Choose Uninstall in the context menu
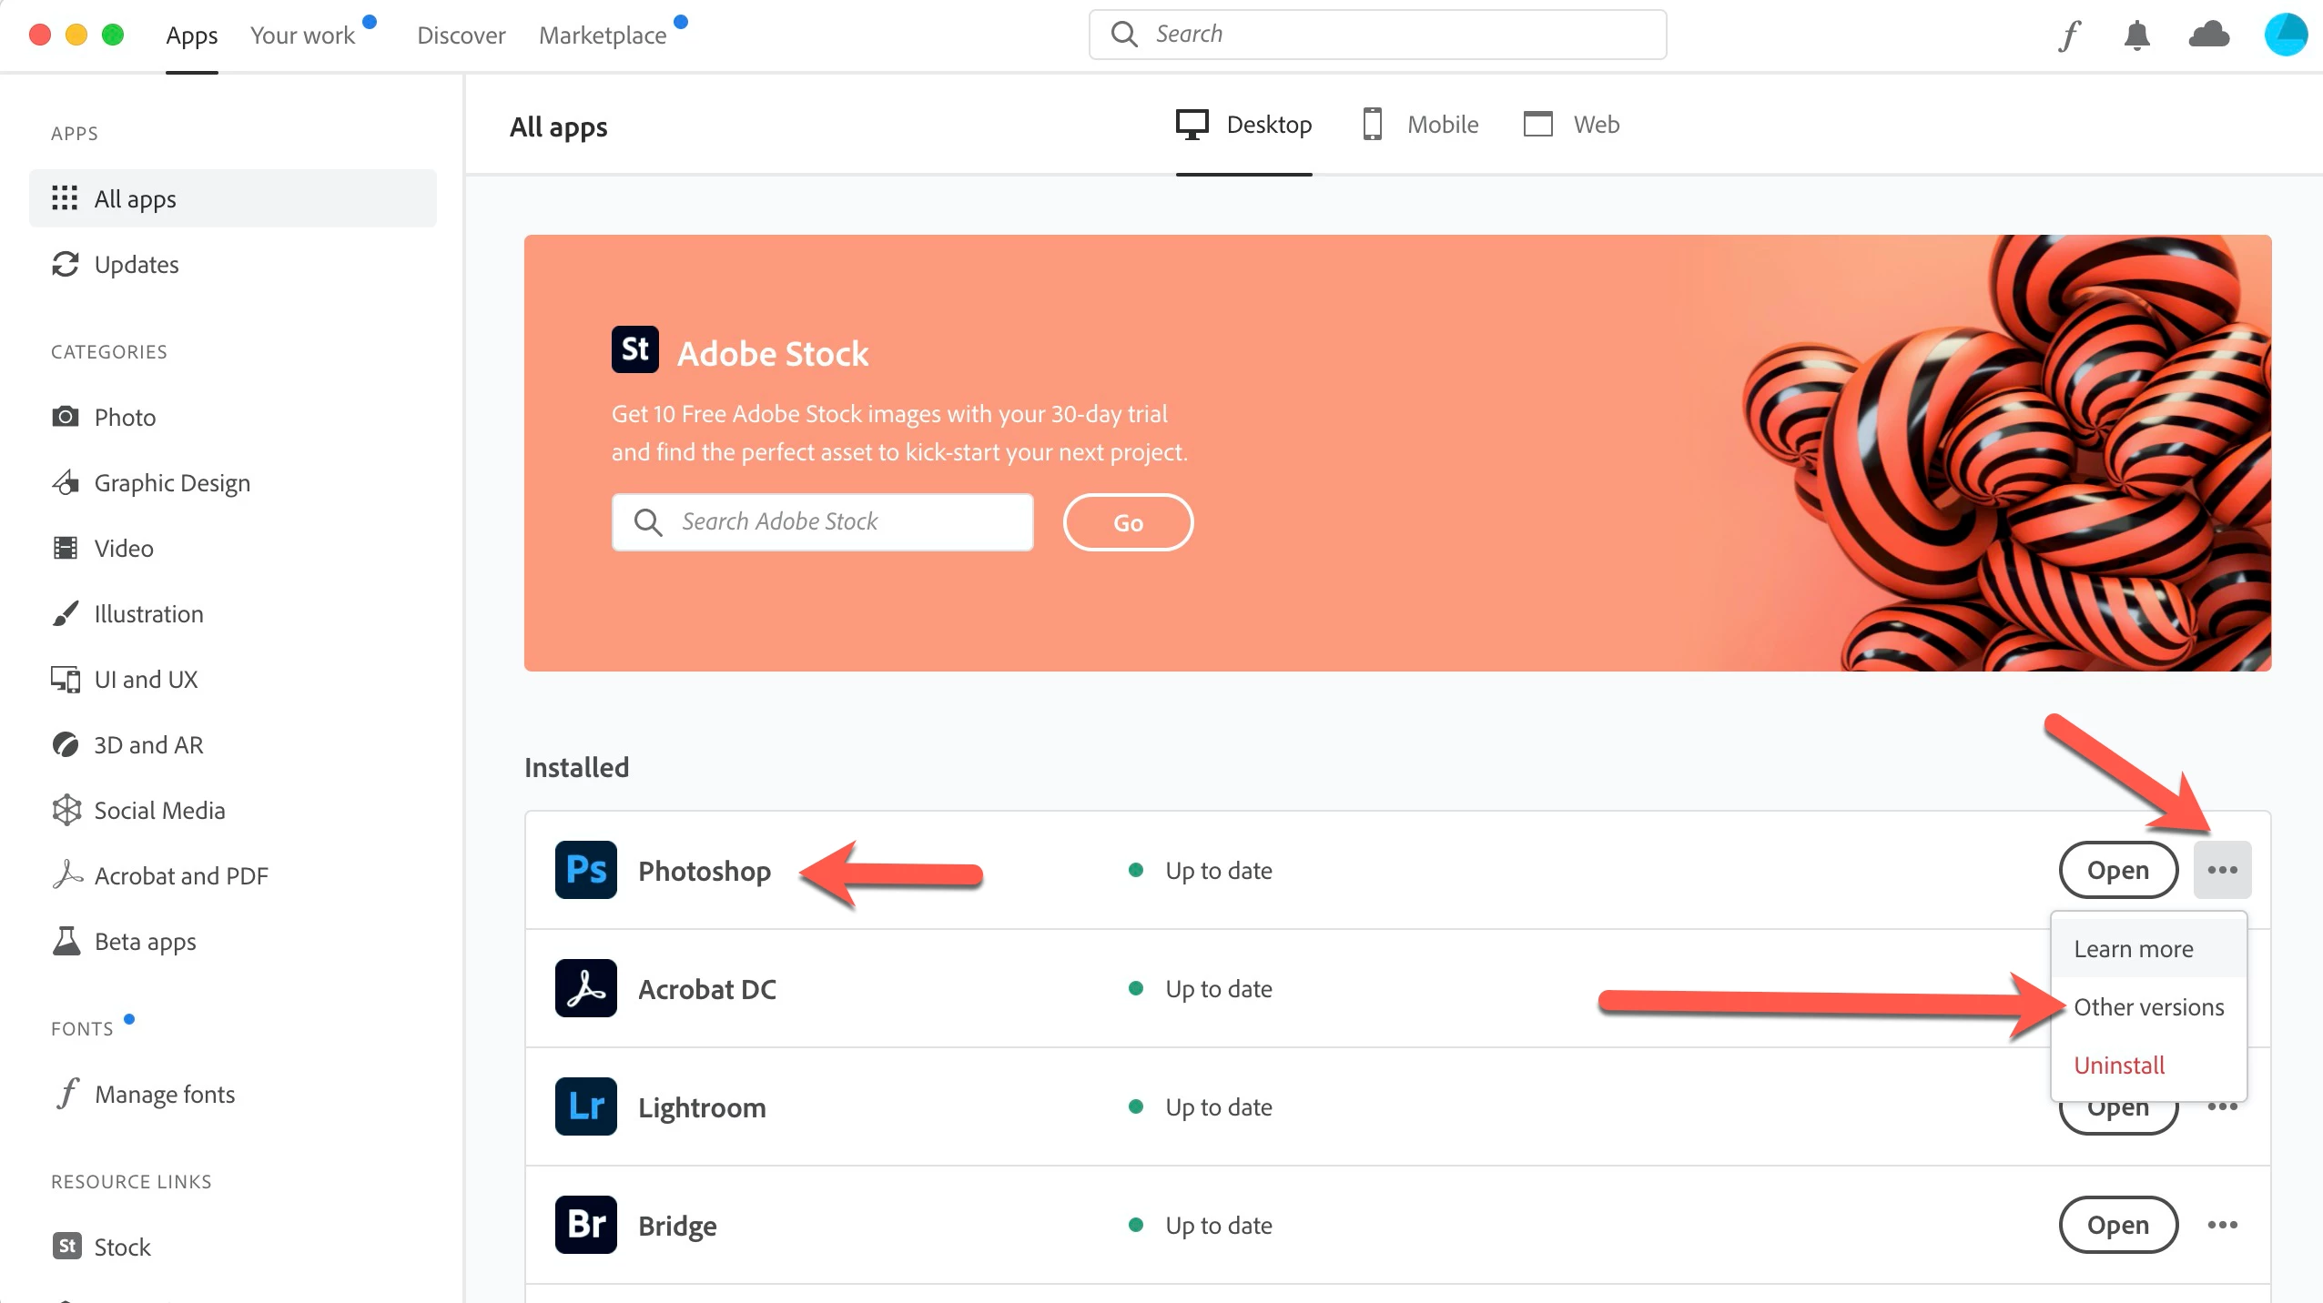Screen dimensions: 2323x1303 click(x=2119, y=1066)
